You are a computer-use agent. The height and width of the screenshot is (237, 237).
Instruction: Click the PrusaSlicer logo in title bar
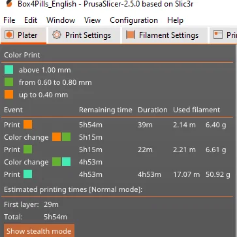[x=9, y=4]
